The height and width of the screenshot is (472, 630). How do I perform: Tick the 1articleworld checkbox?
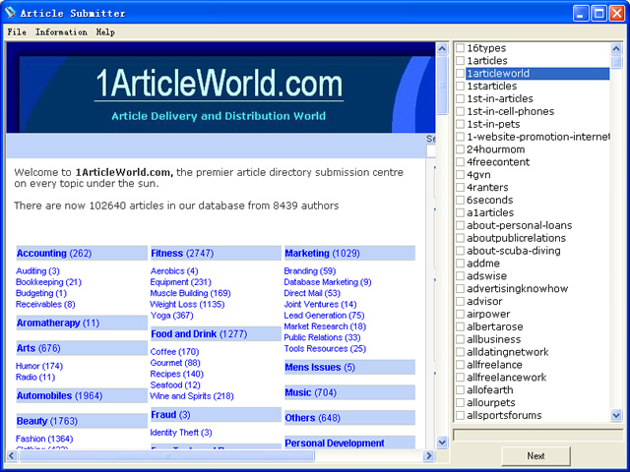[x=460, y=74]
